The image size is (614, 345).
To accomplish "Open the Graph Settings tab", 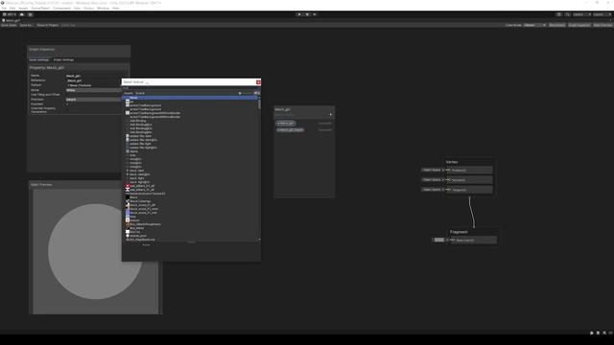I will click(63, 59).
